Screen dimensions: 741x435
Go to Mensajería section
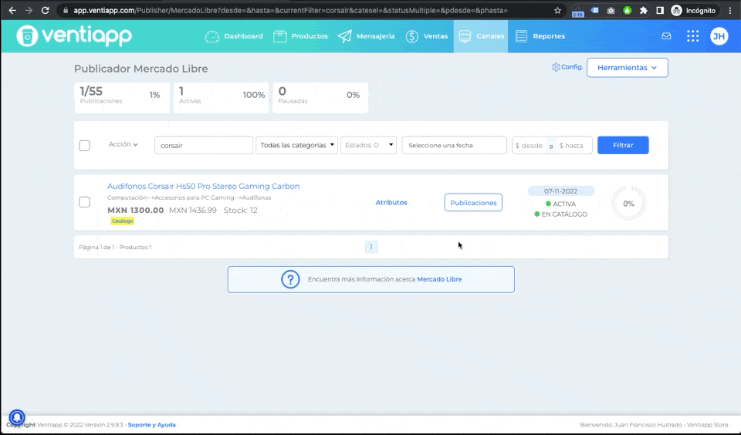pos(366,36)
